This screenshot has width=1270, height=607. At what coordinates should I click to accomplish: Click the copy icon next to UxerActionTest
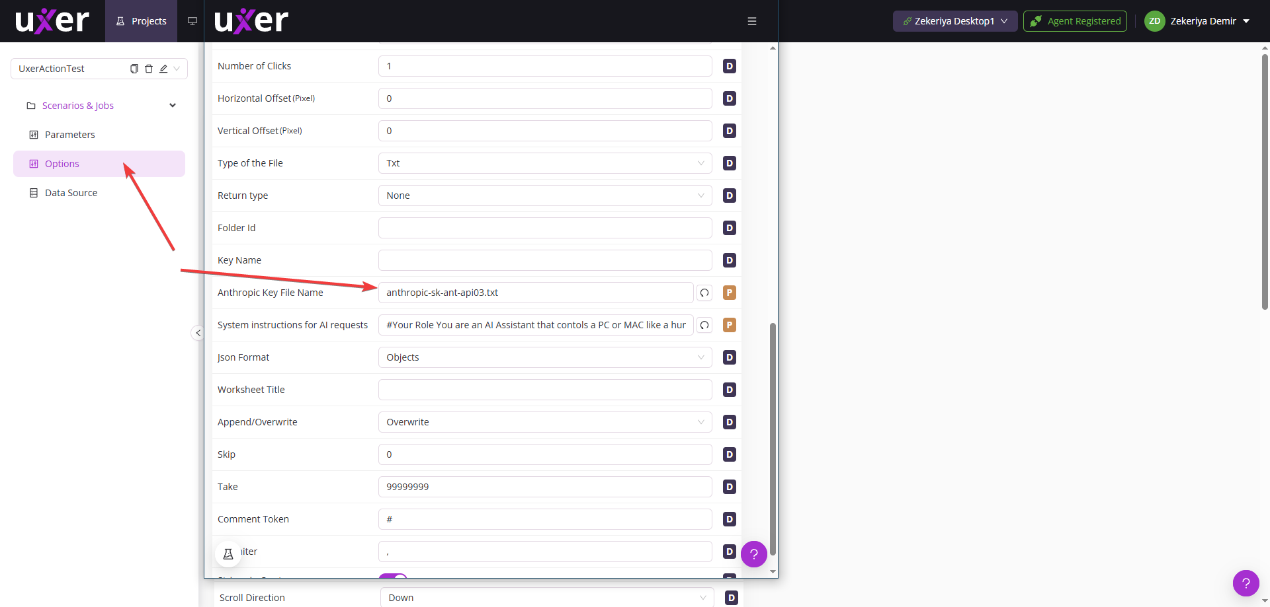134,69
